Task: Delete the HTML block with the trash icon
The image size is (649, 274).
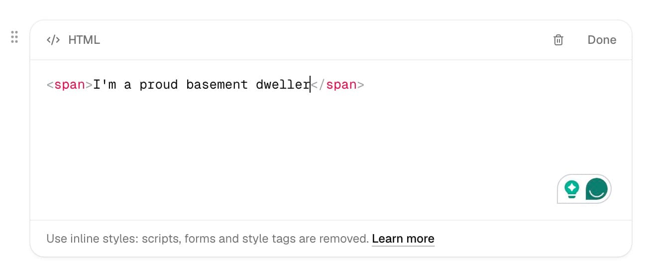Action: (558, 40)
